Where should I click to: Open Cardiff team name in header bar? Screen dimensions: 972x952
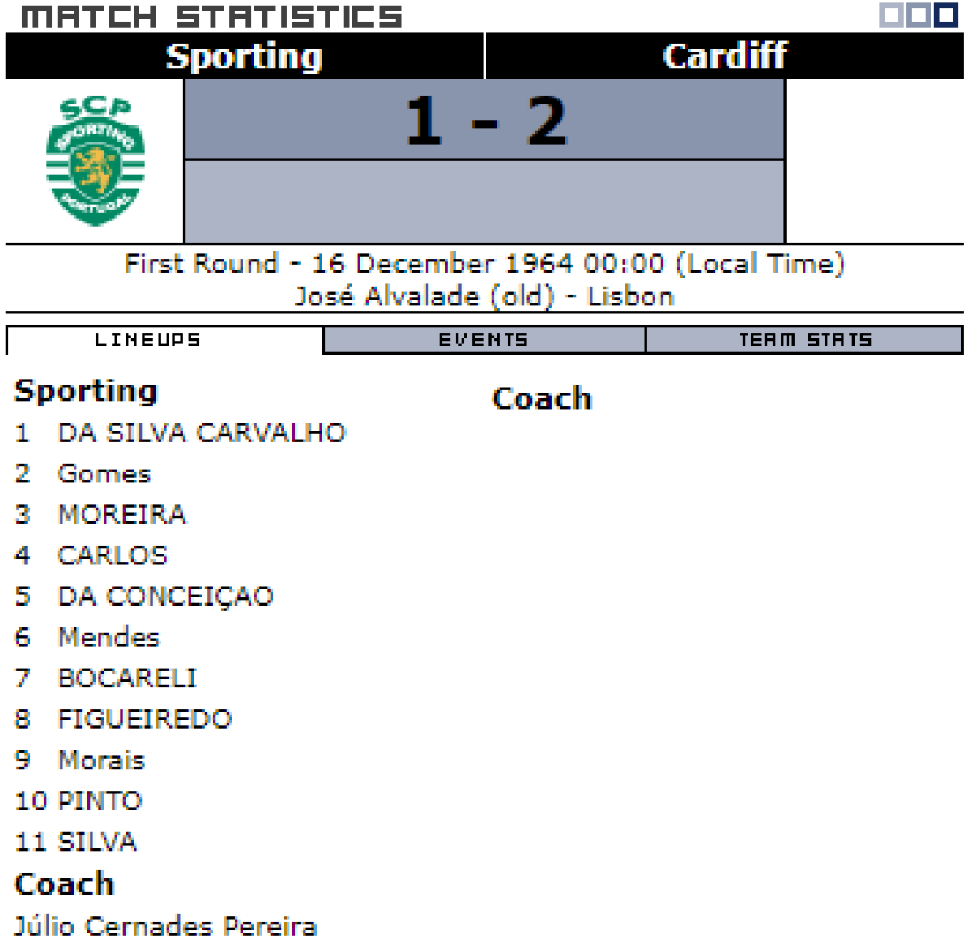point(724,56)
